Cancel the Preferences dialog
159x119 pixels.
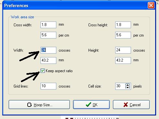point(131,105)
